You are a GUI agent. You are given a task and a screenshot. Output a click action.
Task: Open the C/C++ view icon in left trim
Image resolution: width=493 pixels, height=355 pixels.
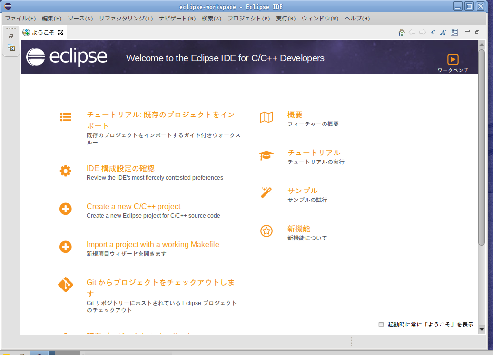pyautogui.click(x=11, y=48)
